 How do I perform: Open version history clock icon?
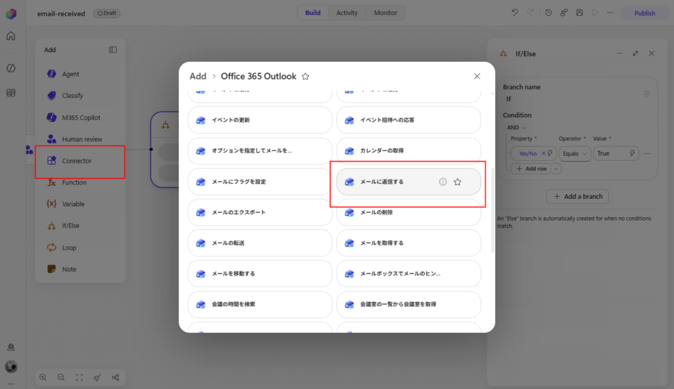pos(548,13)
